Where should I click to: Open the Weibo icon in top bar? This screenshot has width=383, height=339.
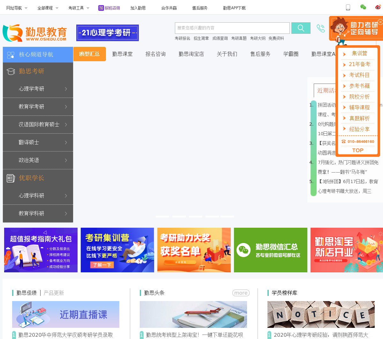(378, 7)
